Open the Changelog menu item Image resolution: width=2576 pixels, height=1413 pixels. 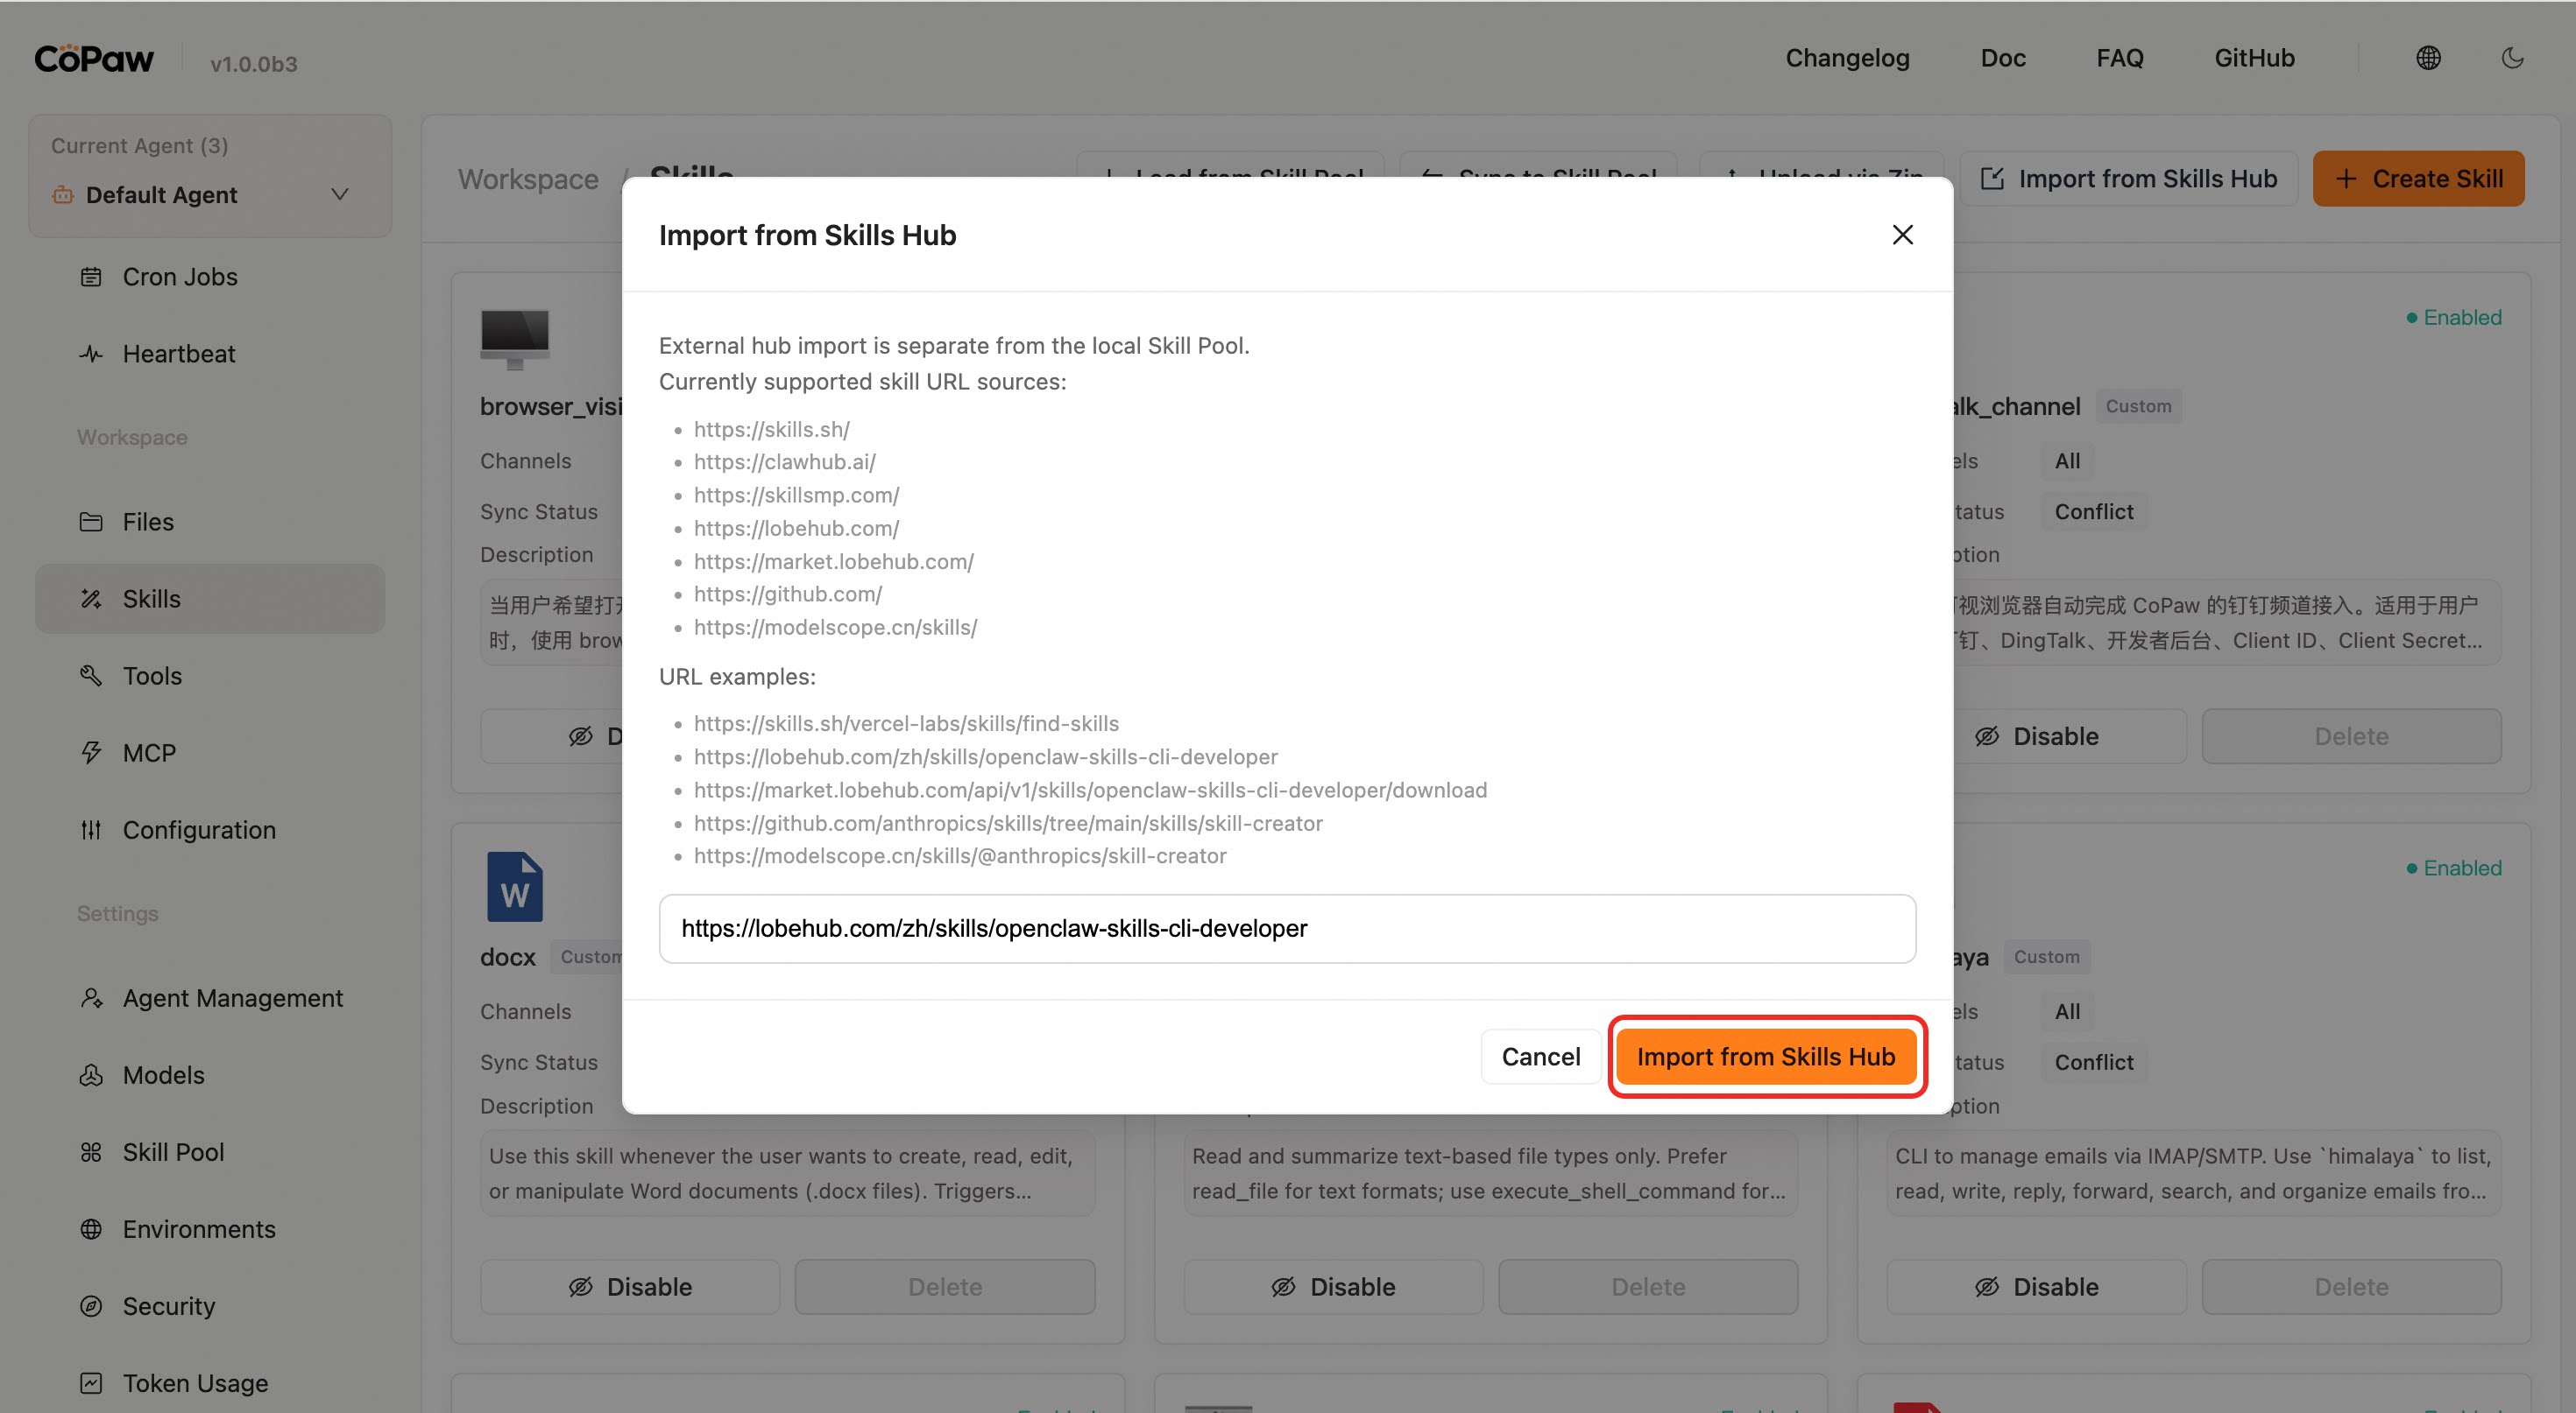click(x=1847, y=58)
